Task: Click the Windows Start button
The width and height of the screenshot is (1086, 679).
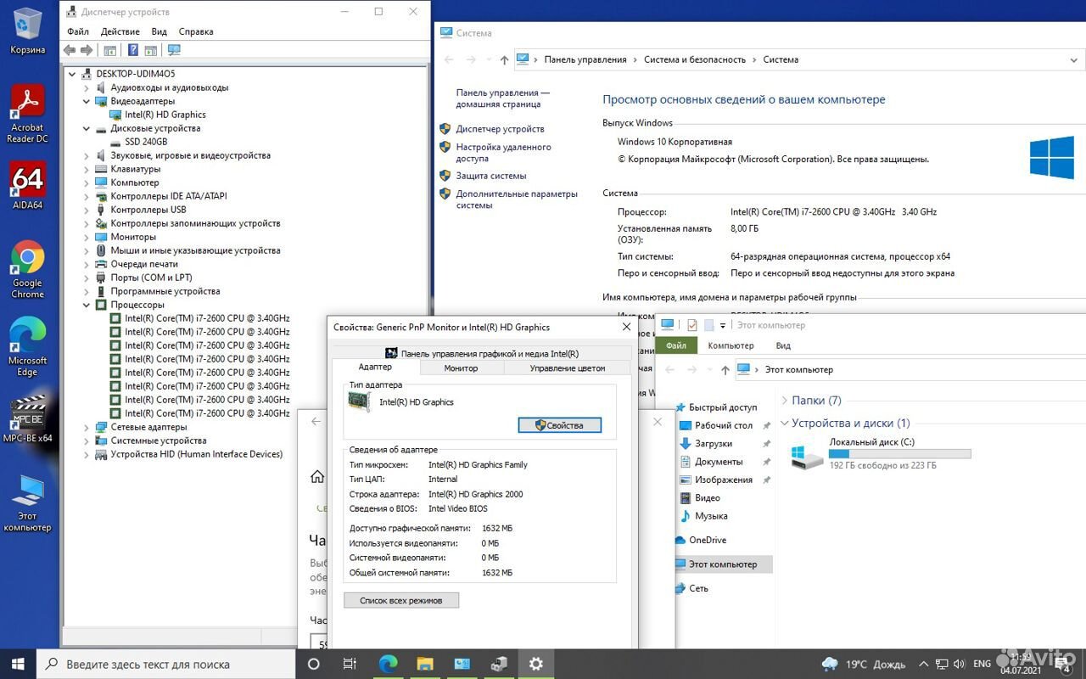Action: [19, 664]
